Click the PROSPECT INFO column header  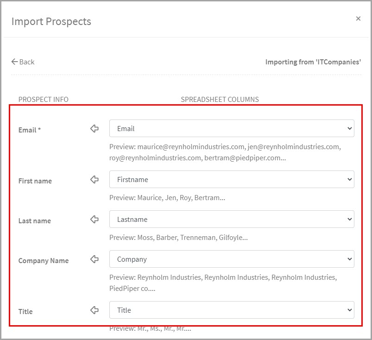pos(43,100)
